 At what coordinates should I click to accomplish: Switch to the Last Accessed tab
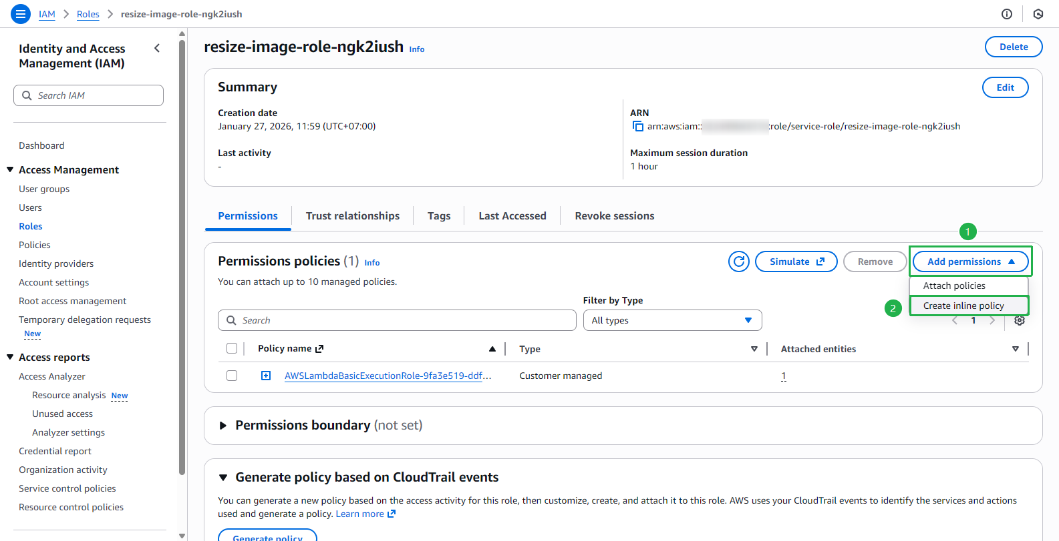[x=512, y=216]
